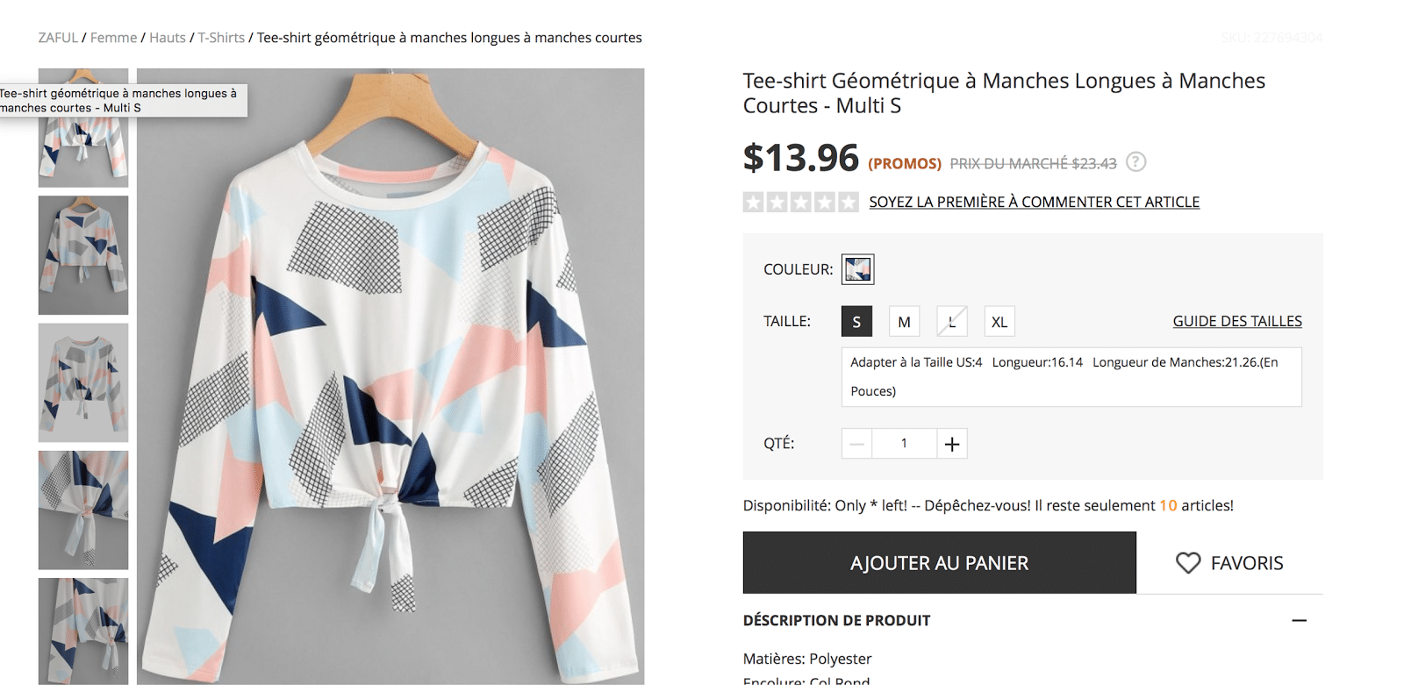Select size XL
1404x692 pixels.
[x=999, y=322]
